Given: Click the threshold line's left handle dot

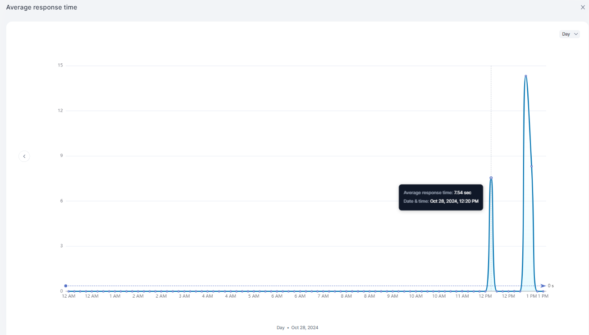Looking at the screenshot, I should 66,286.
